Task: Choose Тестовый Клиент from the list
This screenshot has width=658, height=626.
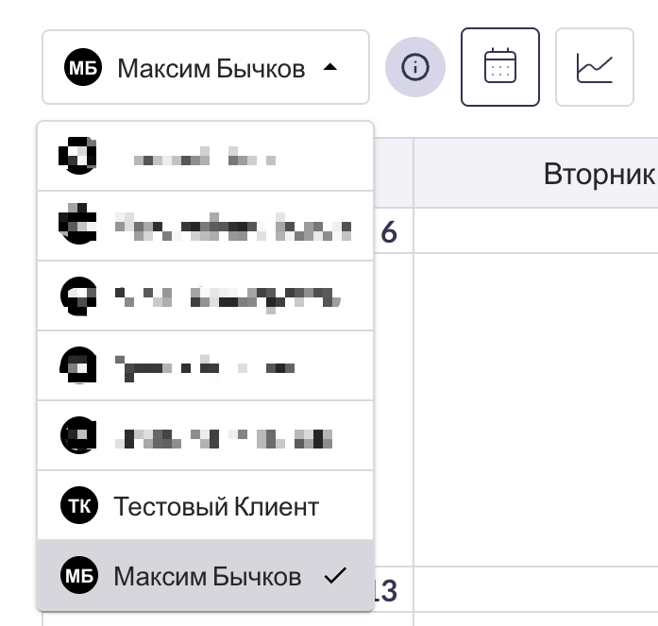Action: tap(216, 507)
